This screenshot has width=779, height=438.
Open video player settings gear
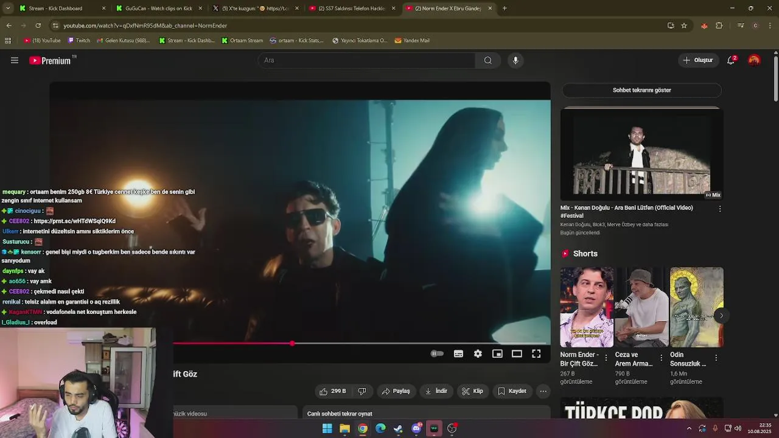point(478,353)
